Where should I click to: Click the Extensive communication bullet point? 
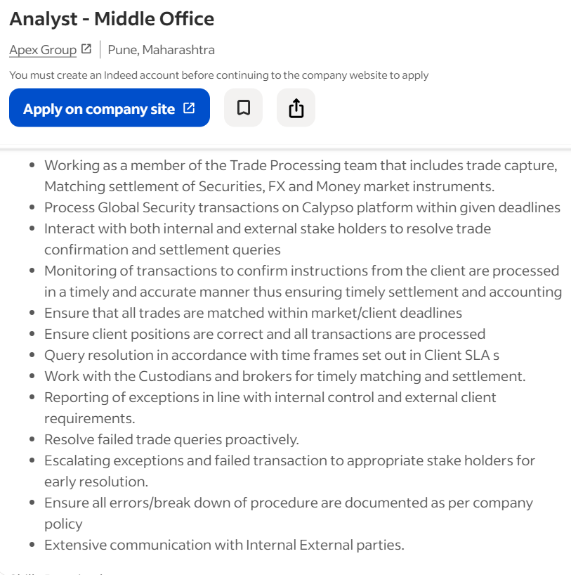pos(224,545)
